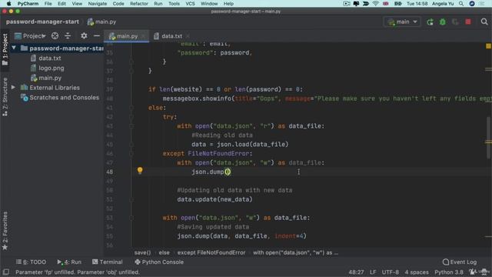The image size is (492, 277).
Task: Click the LF line separator status entry
Action: pos(373,272)
